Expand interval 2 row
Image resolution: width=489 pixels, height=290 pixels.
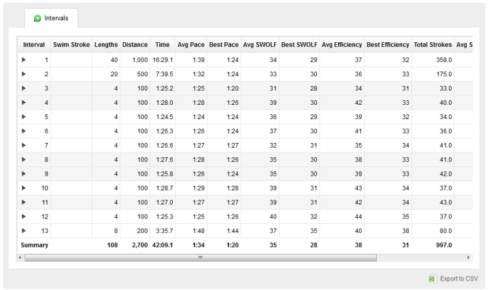[x=24, y=74]
